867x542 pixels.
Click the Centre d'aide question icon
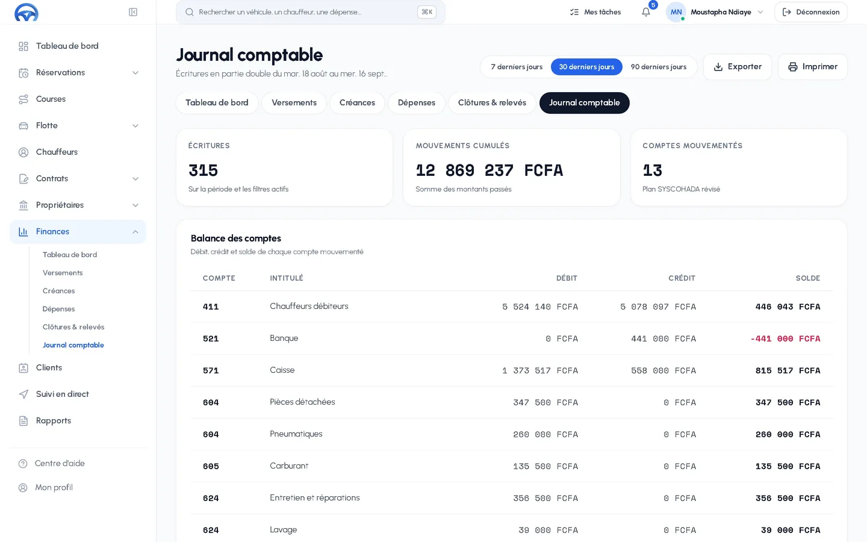click(23, 464)
